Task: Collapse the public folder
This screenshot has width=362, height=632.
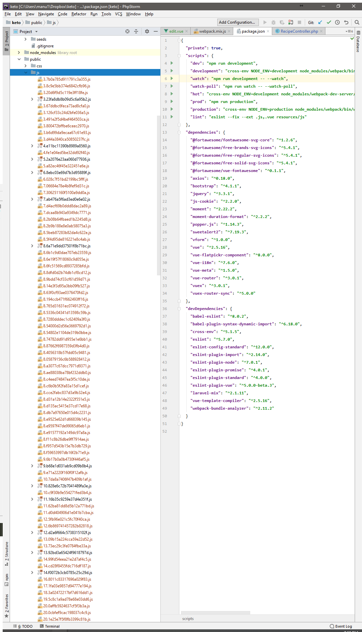Action: point(19,59)
